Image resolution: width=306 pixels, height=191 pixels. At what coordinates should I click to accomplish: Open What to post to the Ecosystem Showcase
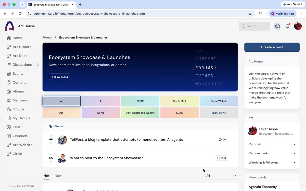(x=106, y=158)
